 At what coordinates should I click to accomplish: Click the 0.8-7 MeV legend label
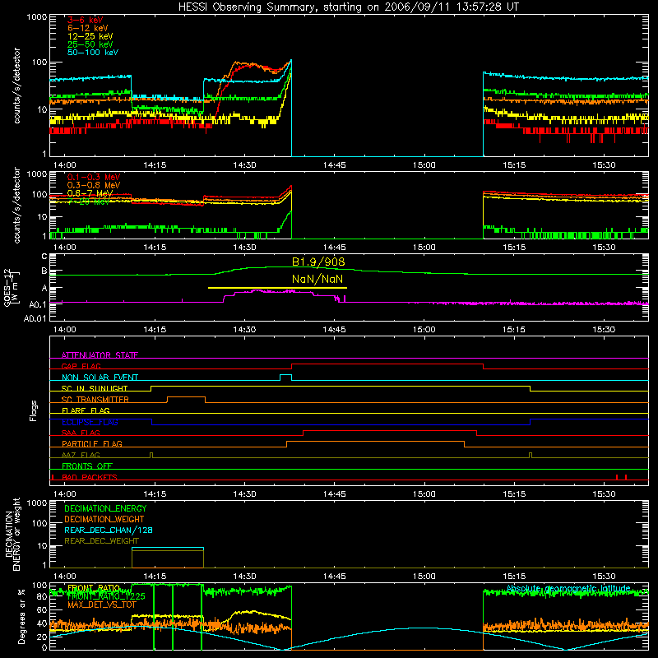click(x=90, y=193)
